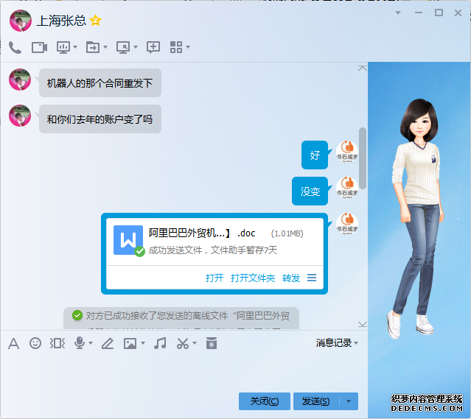
Task: Click the microphone voice message icon
Action: (x=80, y=343)
